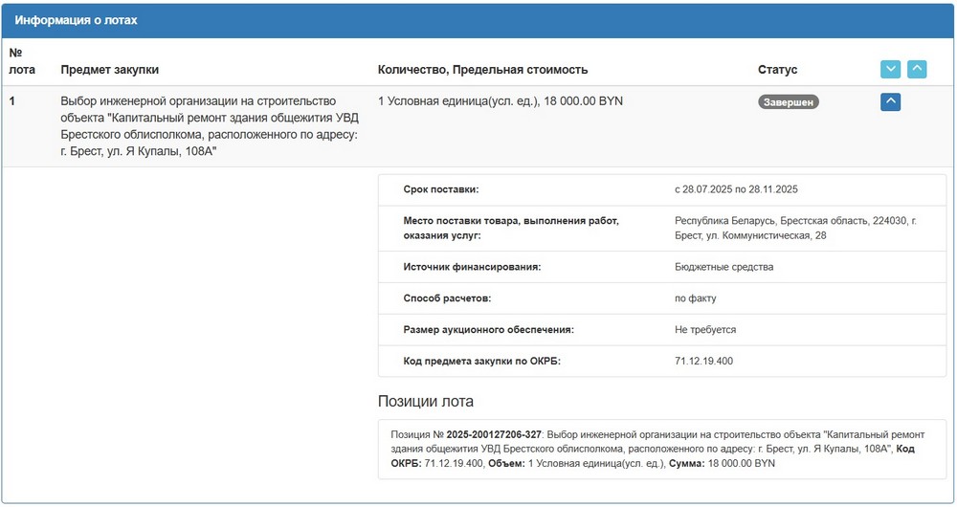Screen dimensions: 957x507
Task: Click the "Срок поставки:" label
Action: click(x=440, y=189)
